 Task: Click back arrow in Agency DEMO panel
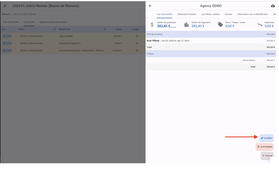pos(150,6)
